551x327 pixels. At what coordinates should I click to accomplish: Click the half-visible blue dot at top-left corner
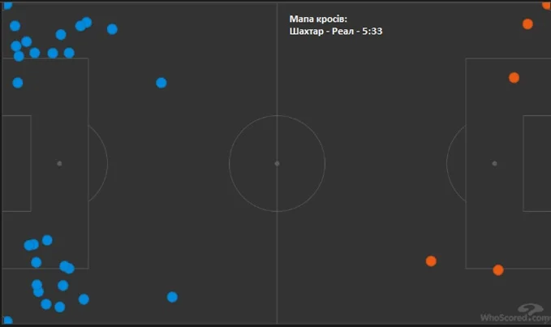pyautogui.click(x=6, y=4)
